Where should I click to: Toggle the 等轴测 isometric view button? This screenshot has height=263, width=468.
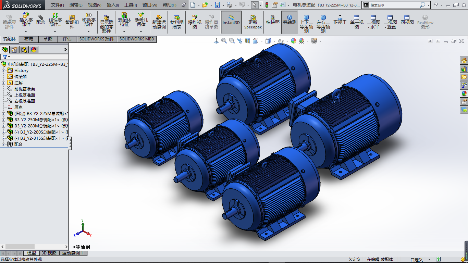[x=290, y=22]
